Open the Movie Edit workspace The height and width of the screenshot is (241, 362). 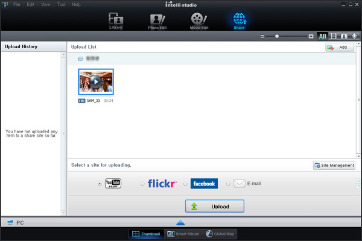pyautogui.click(x=198, y=19)
